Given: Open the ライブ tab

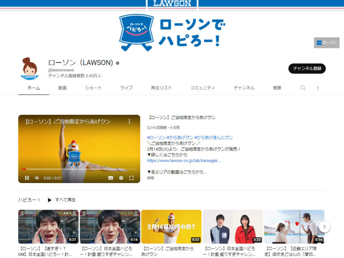Looking at the screenshot, I should pos(127,88).
